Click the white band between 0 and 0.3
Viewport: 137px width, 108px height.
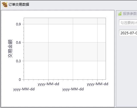[x=65, y=70]
